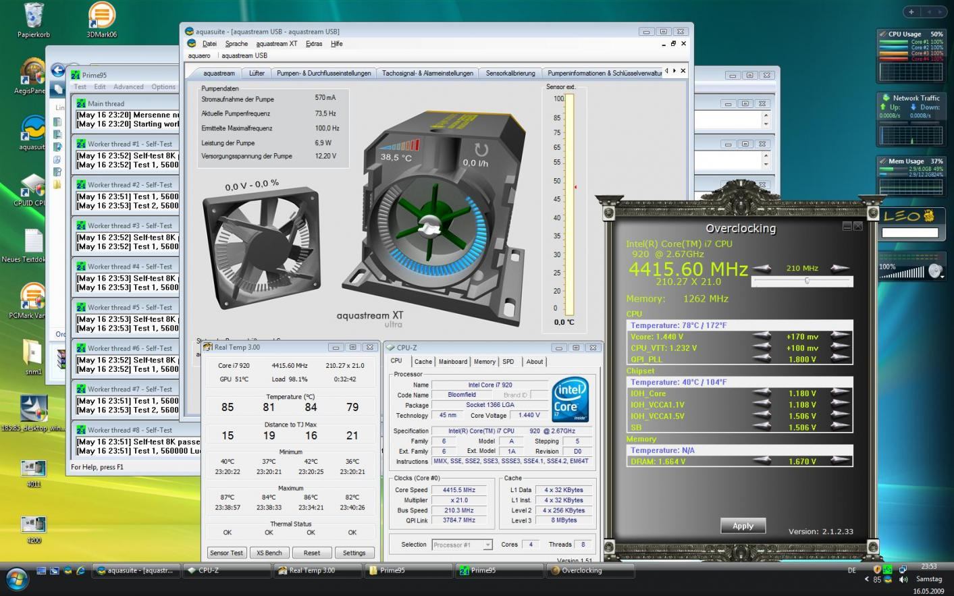
Task: Switch to the aquasuite taskbar button
Action: click(136, 570)
